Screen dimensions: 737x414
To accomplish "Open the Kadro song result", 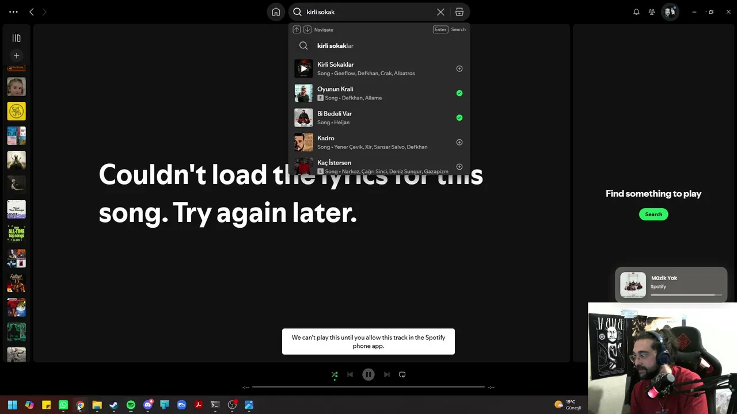I will [379, 142].
